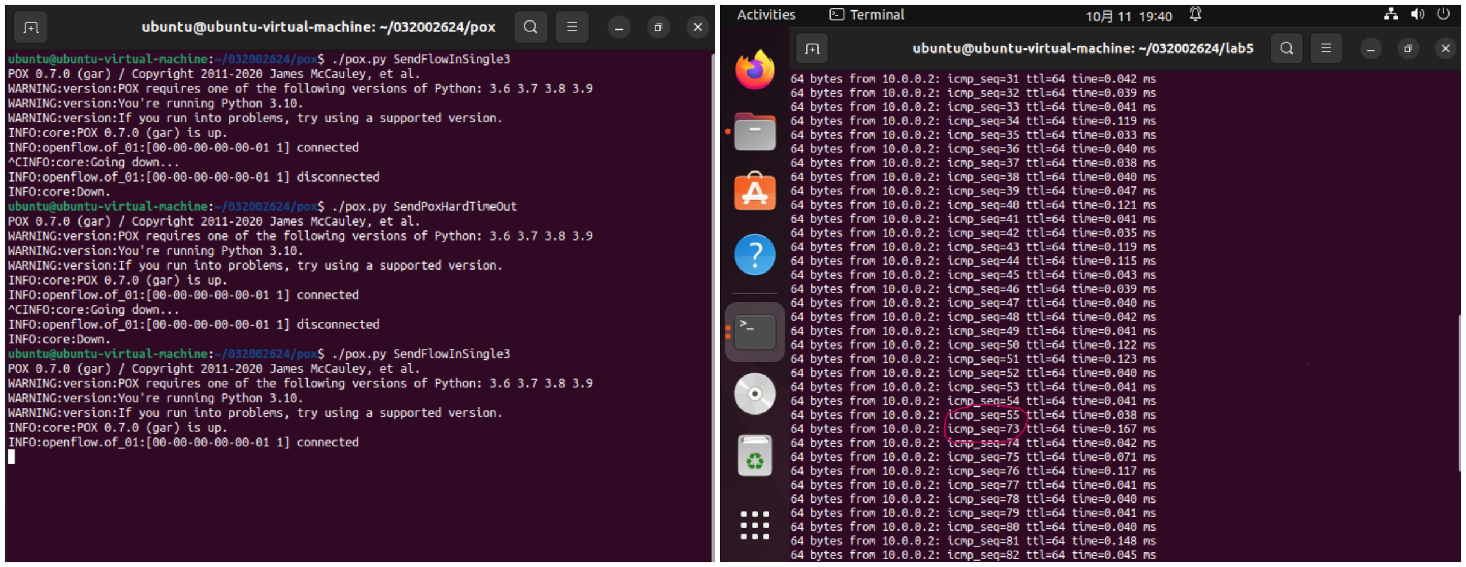Click Activities in top bar
Viewport: 1466px width, 567px height.
click(x=766, y=15)
